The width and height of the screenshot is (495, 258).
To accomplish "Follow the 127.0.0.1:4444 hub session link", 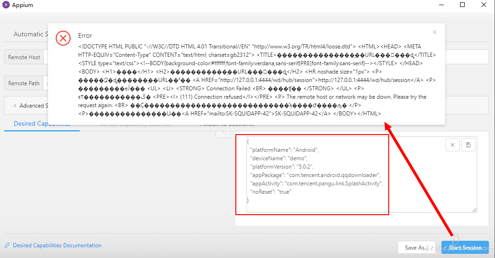I will coord(364,80).
